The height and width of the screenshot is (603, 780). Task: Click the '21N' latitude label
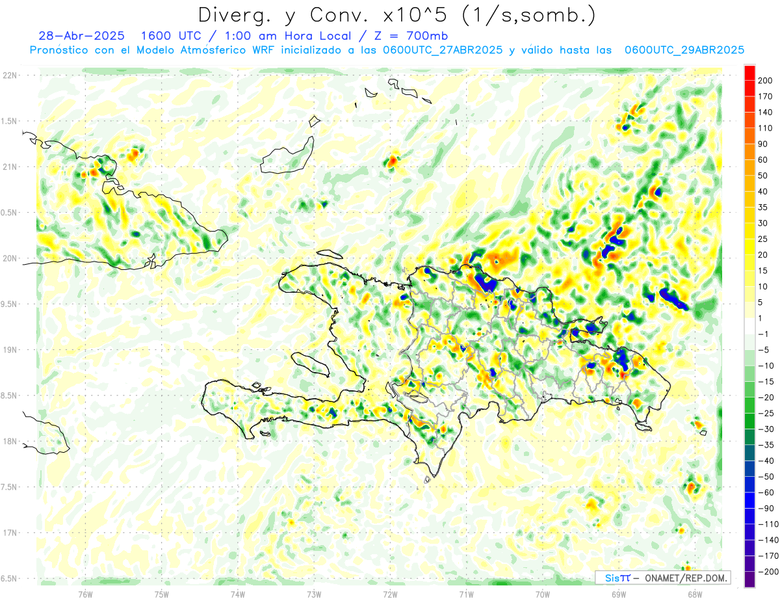[x=10, y=167]
